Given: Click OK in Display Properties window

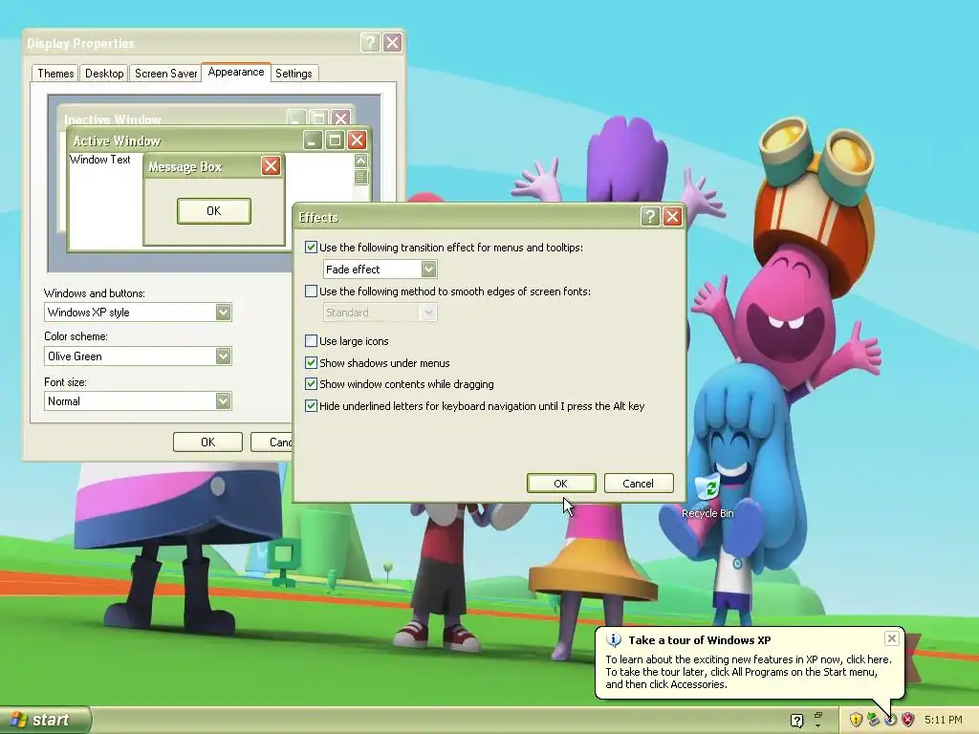Looking at the screenshot, I should coord(207,442).
